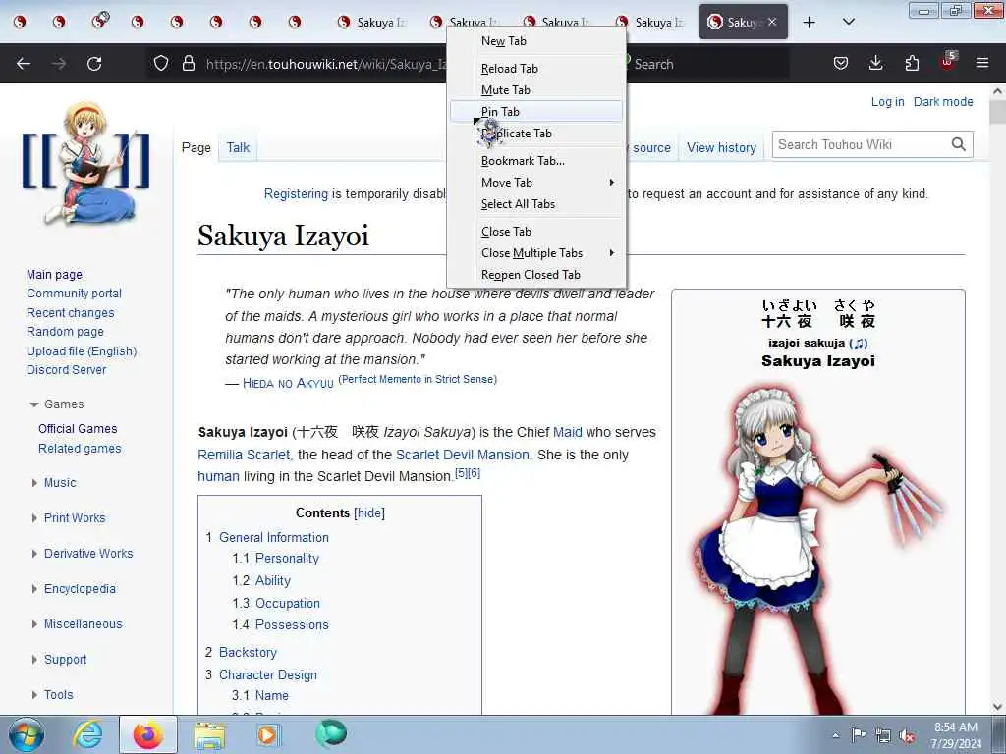The width and height of the screenshot is (1006, 754).
Task: Click the Log in link
Action: pos(887,102)
